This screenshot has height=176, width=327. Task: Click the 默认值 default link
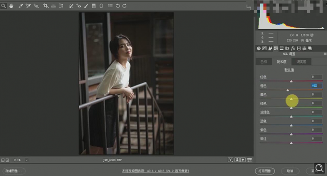tap(289, 70)
